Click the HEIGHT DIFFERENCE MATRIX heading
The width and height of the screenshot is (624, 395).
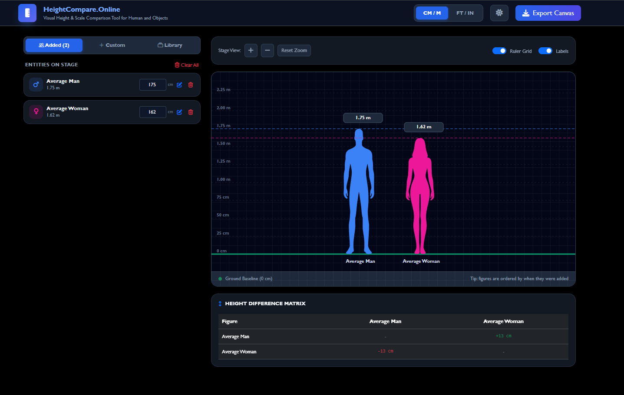[265, 304]
